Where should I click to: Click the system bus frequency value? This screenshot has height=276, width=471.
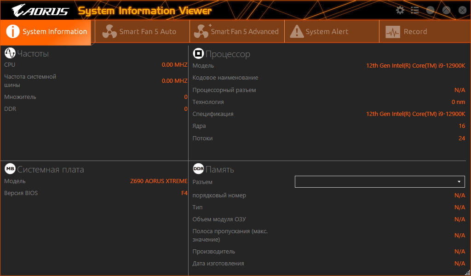(174, 81)
